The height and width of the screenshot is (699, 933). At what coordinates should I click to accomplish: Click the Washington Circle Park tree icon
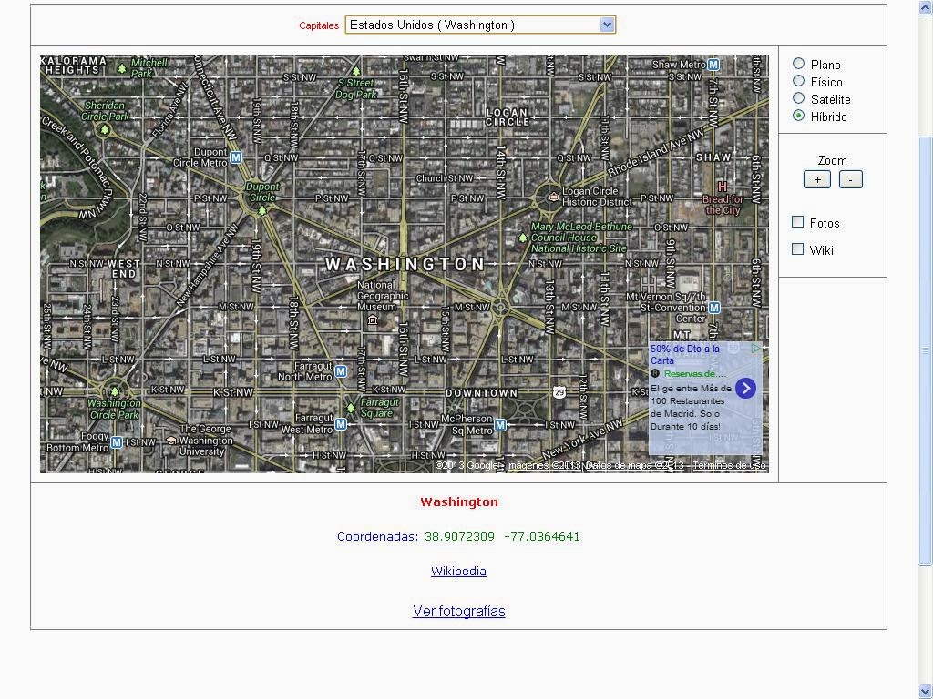coord(114,391)
